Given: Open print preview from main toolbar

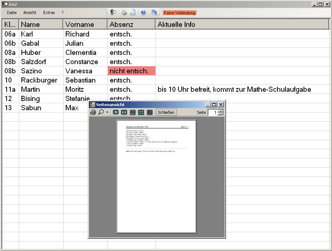Looking at the screenshot, I should tap(133, 13).
